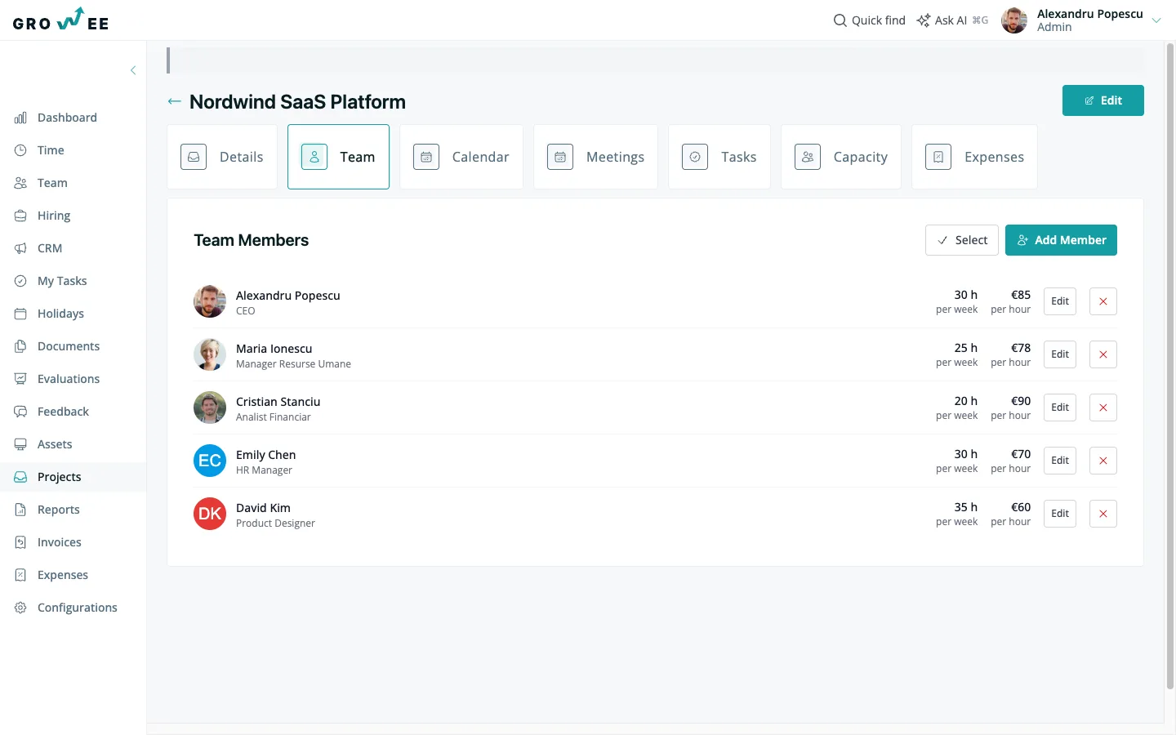Click the CRM megaphone icon in sidebar

point(20,248)
